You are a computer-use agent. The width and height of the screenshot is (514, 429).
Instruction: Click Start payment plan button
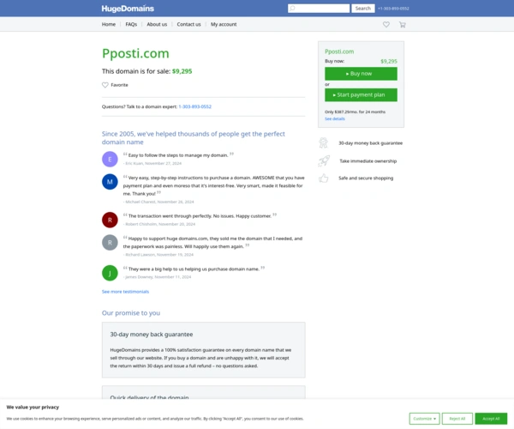(361, 95)
